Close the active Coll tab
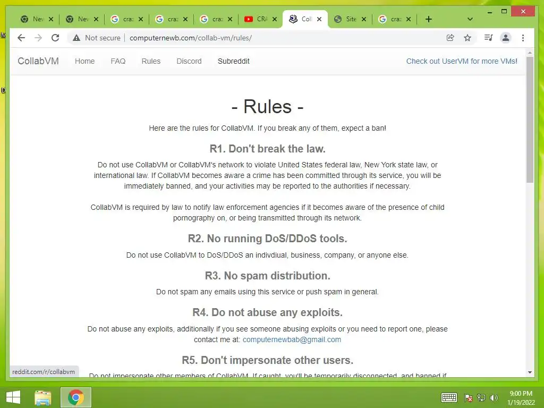This screenshot has height=408, width=544. coord(319,19)
